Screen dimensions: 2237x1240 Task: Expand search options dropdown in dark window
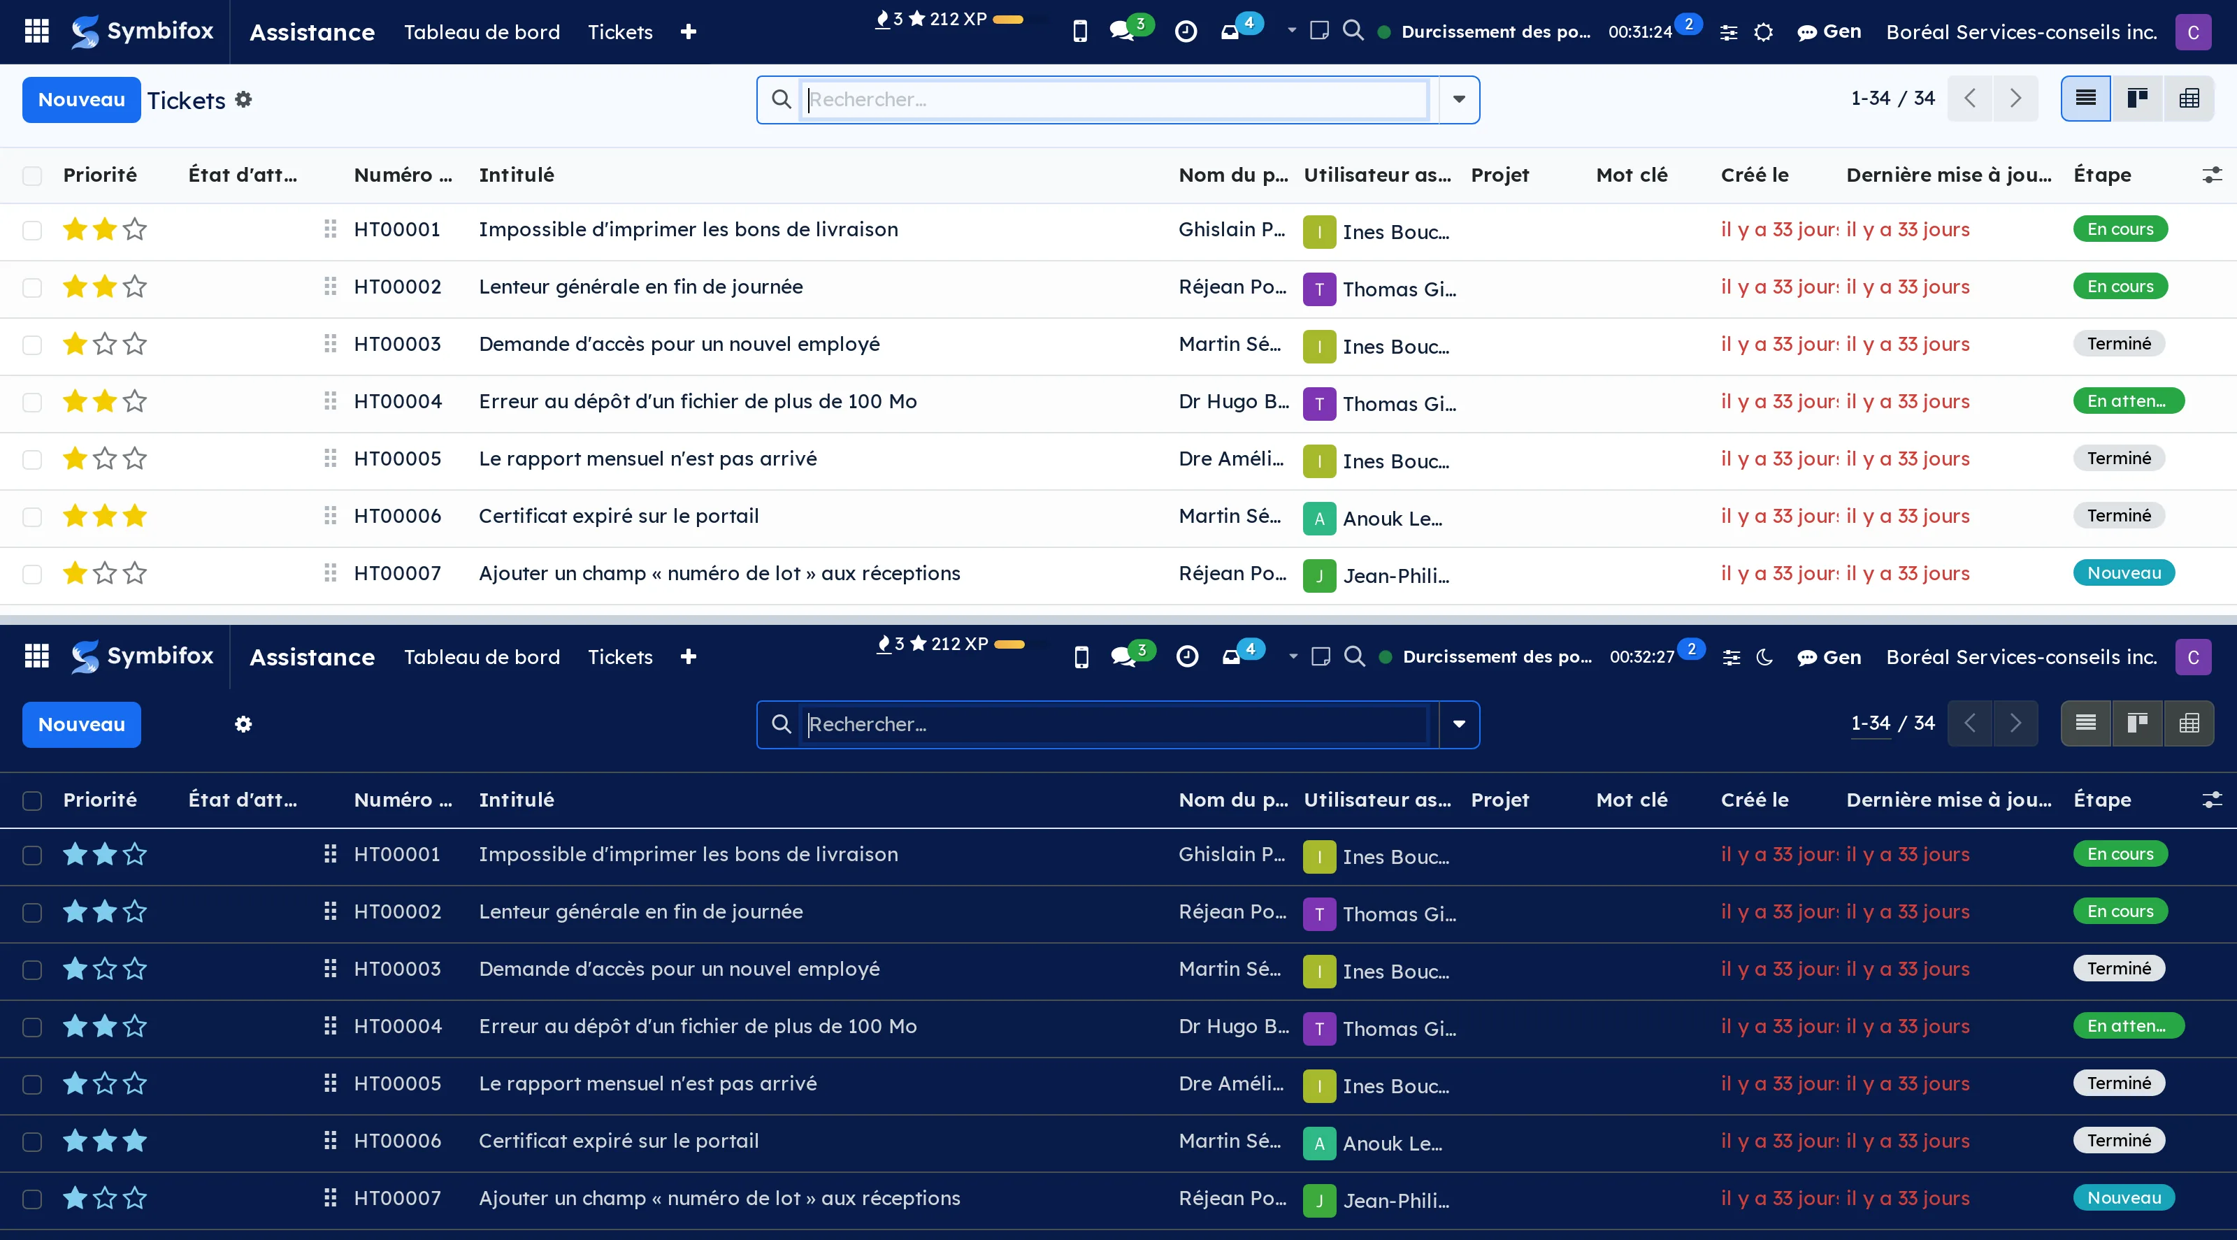tap(1459, 724)
